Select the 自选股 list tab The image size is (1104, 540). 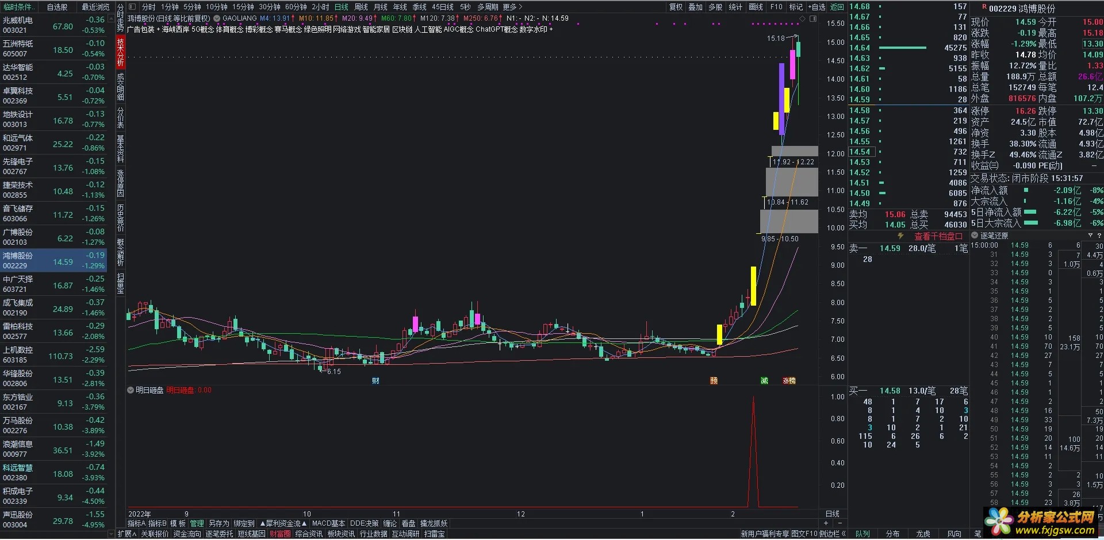57,7
